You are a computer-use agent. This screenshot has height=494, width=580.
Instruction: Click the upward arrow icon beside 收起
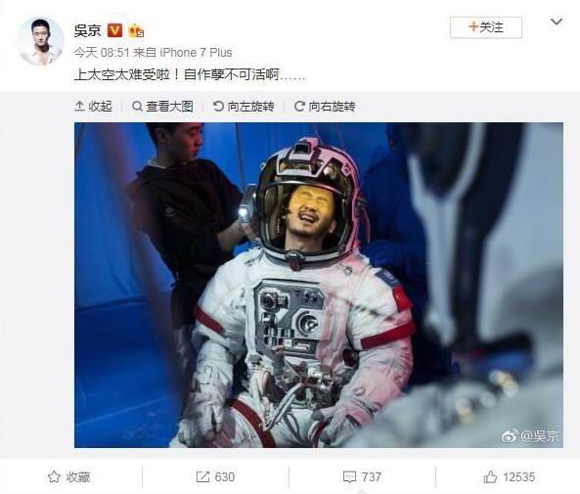coord(79,107)
